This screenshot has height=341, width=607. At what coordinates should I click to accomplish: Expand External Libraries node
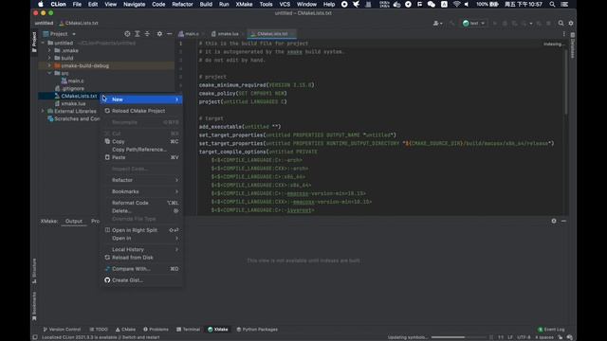(43, 111)
